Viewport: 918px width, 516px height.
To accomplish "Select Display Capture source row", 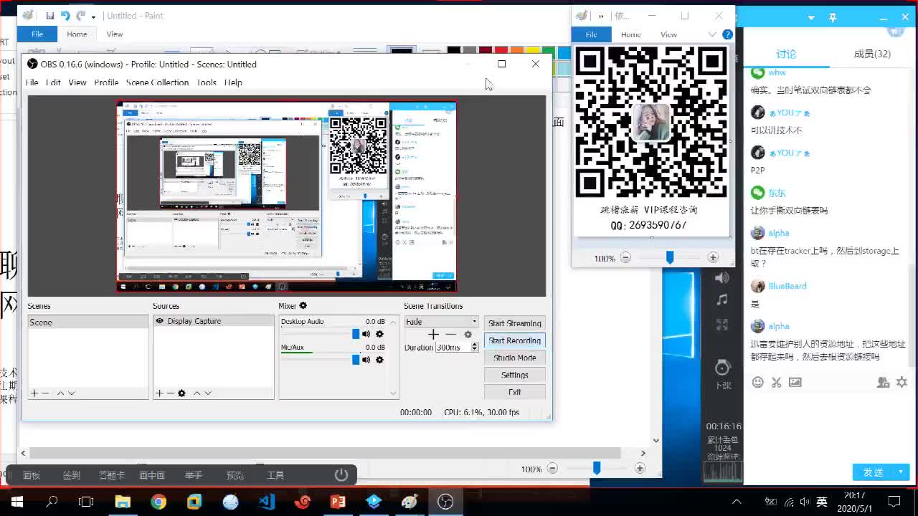I will pos(213,321).
